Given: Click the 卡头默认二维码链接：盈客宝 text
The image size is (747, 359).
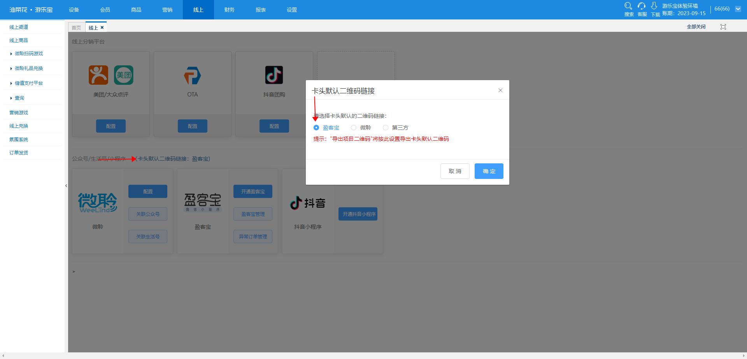Looking at the screenshot, I should point(173,159).
